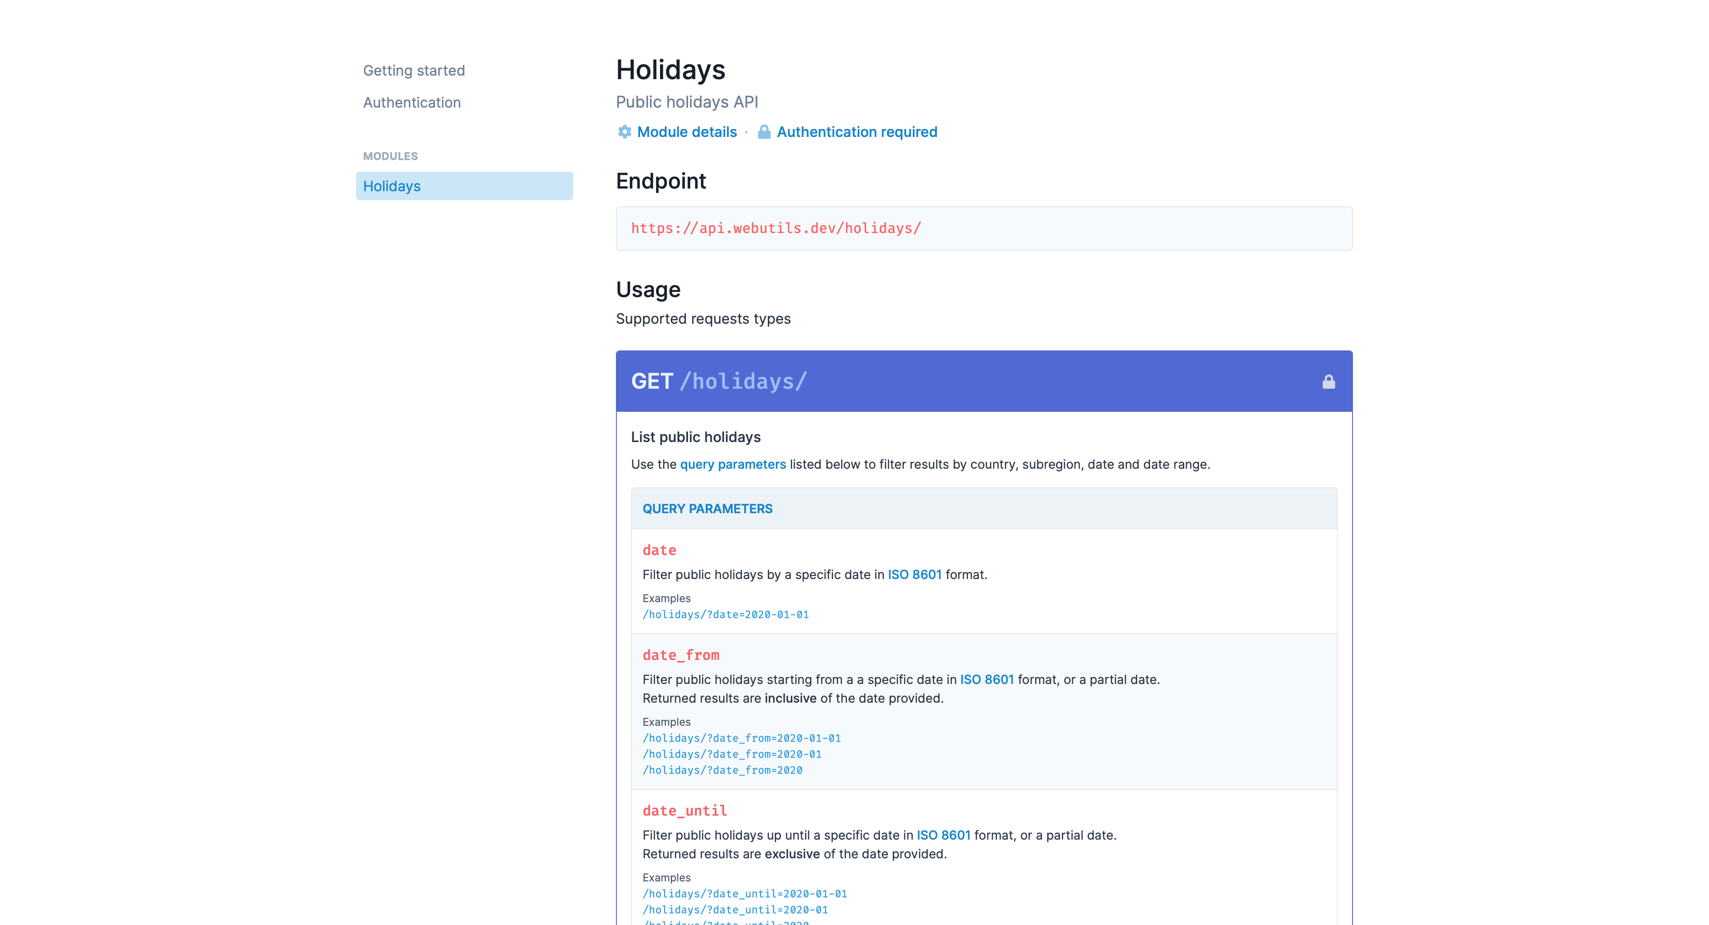Follow the Module details link
This screenshot has height=925, width=1709.
coord(687,132)
